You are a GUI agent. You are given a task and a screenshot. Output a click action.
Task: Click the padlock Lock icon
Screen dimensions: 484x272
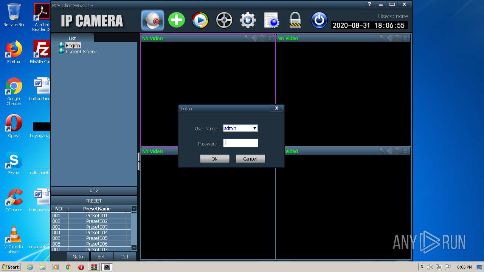295,20
